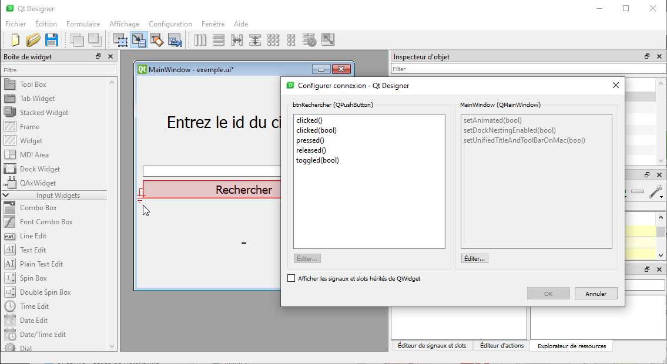Save the form with the floppy disk icon

pos(52,40)
